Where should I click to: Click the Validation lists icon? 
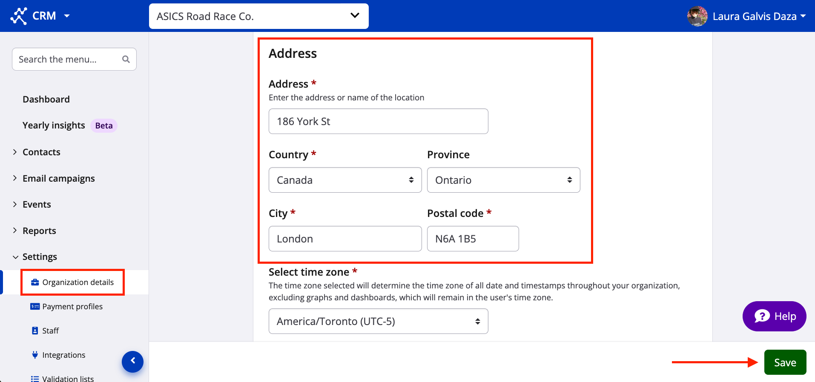pyautogui.click(x=35, y=379)
